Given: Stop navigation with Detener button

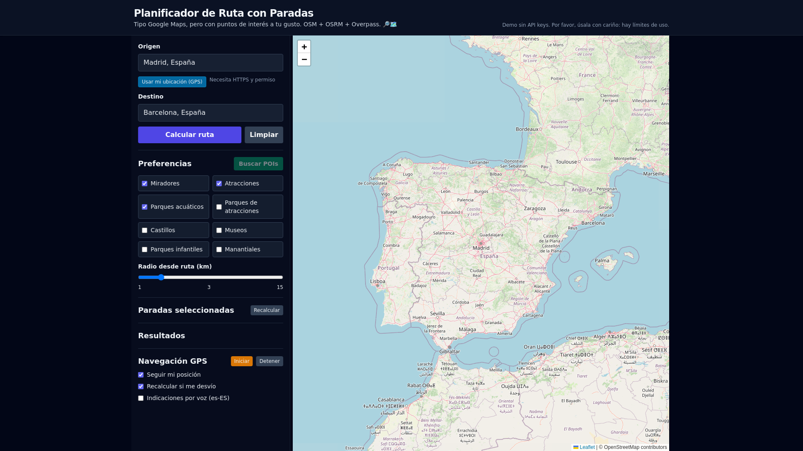Looking at the screenshot, I should pos(269,361).
